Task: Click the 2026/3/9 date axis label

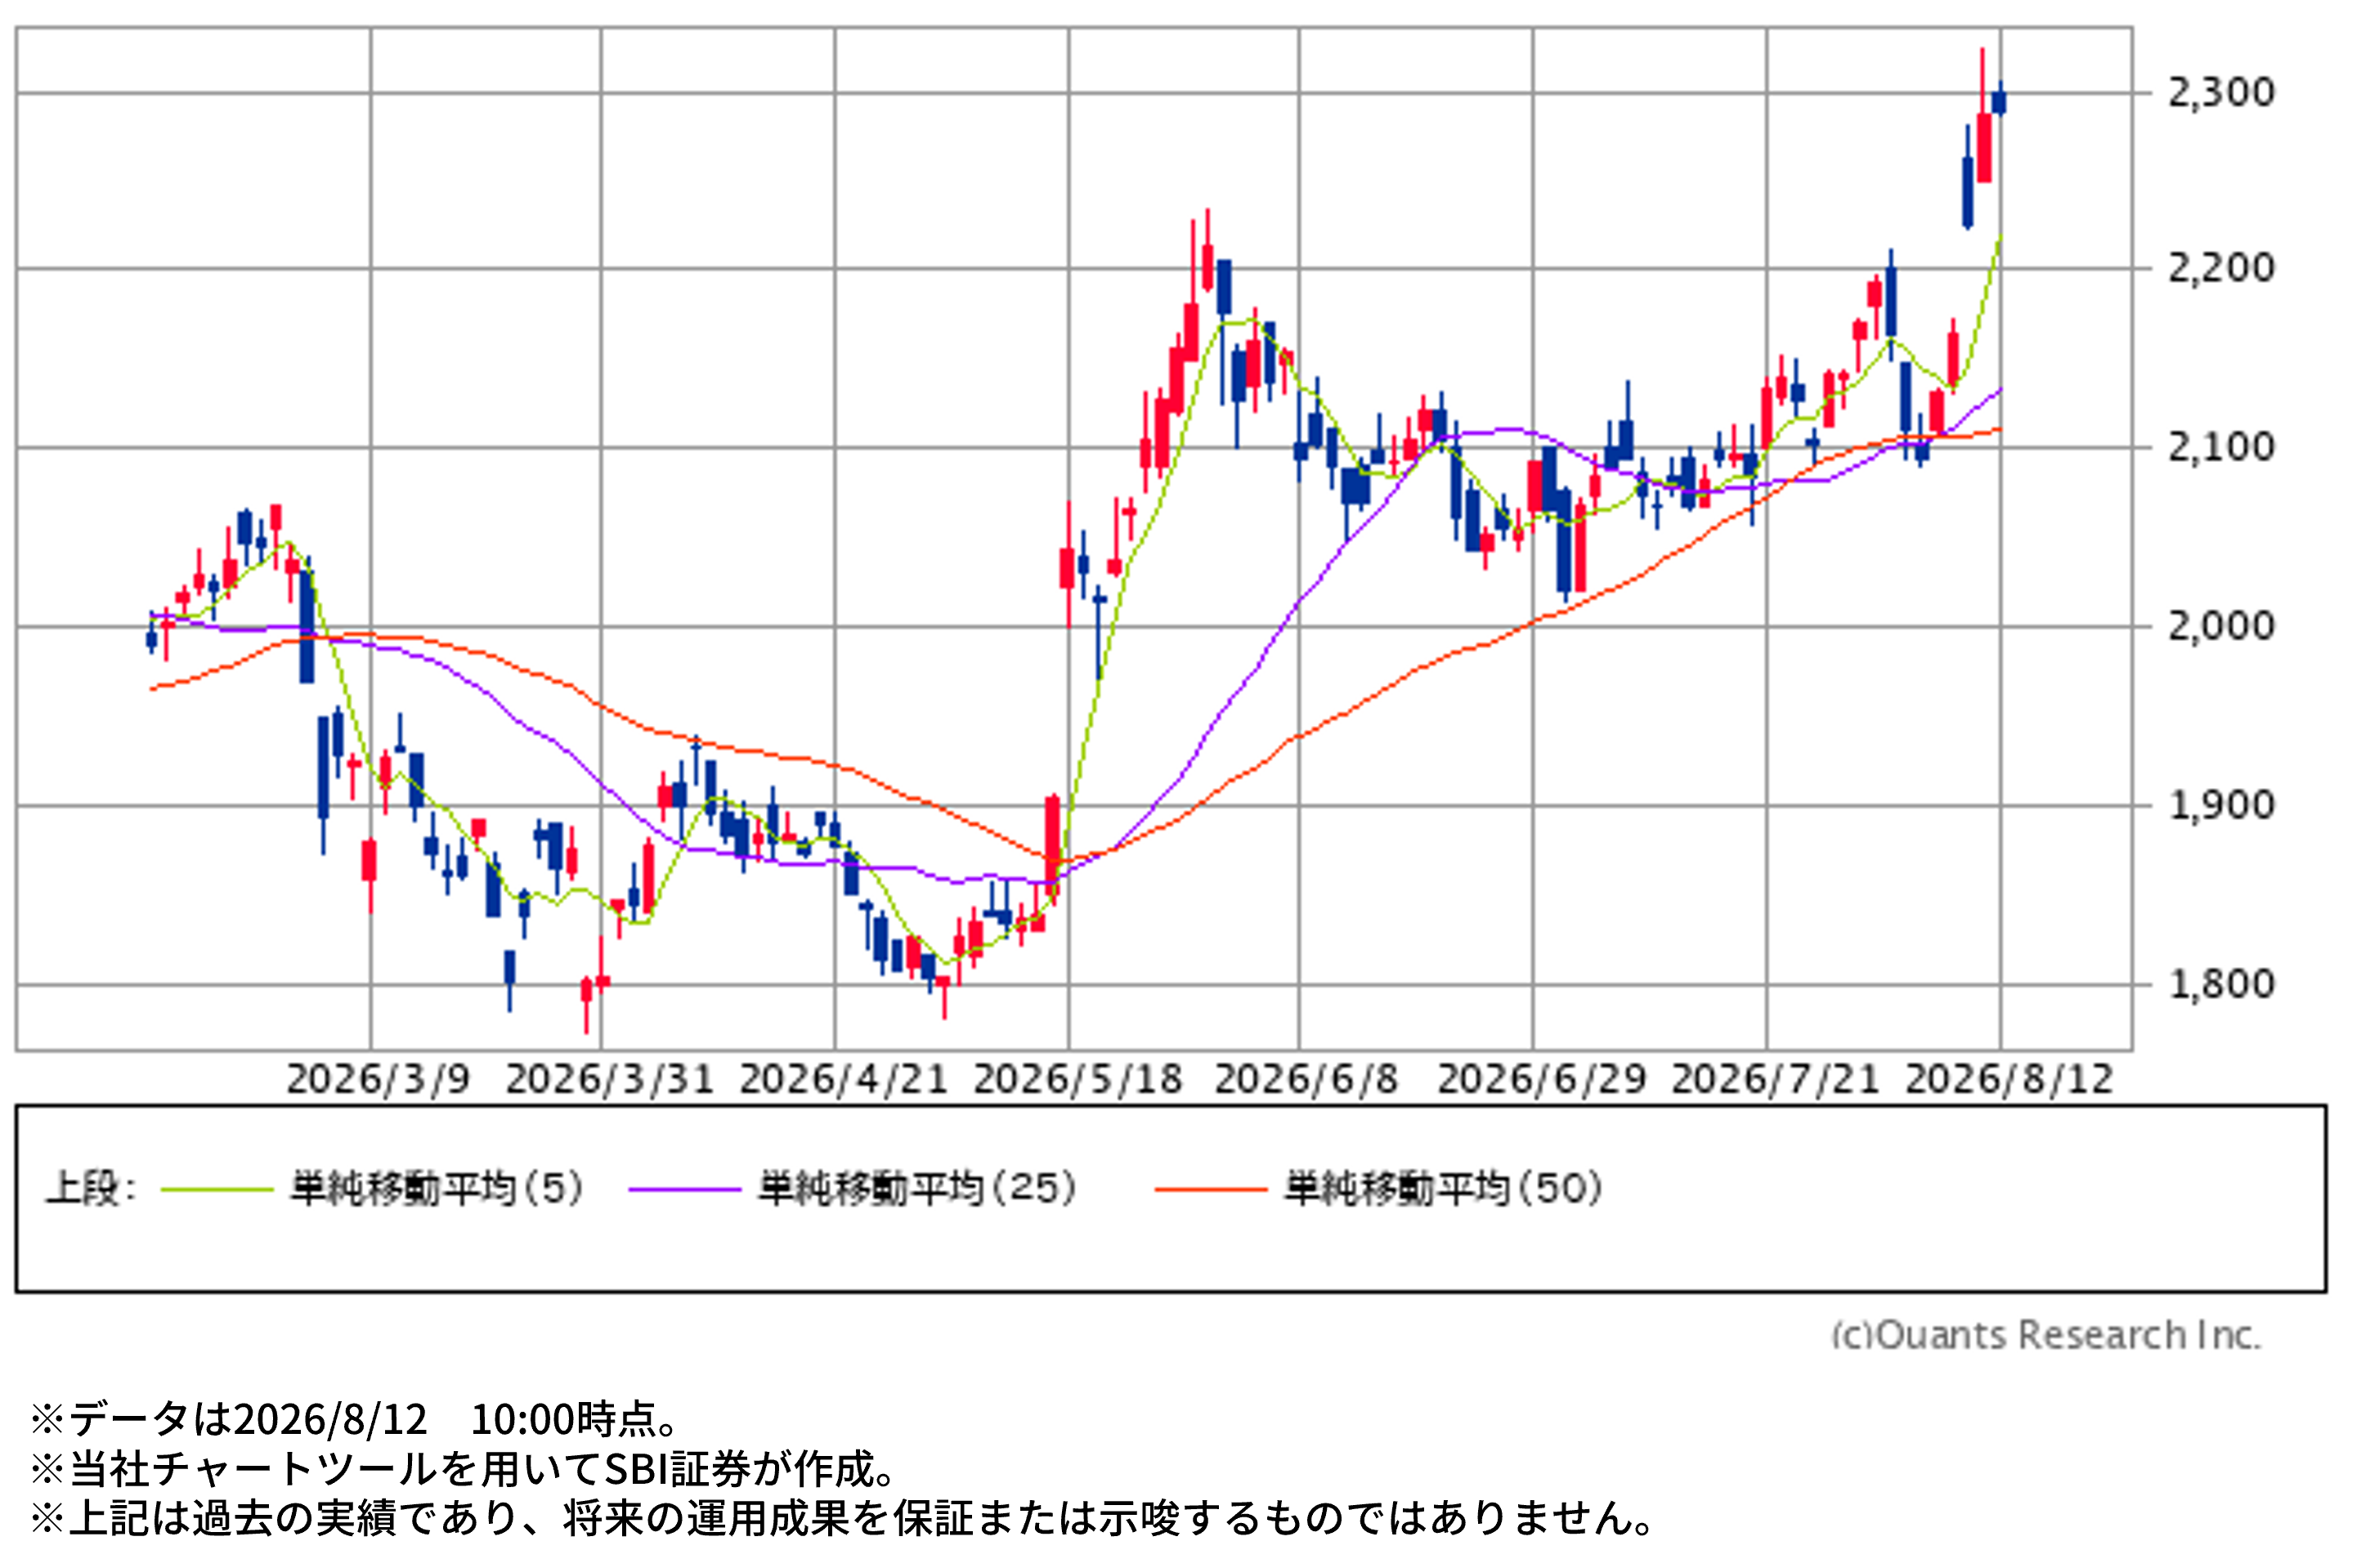Action: click(378, 1080)
